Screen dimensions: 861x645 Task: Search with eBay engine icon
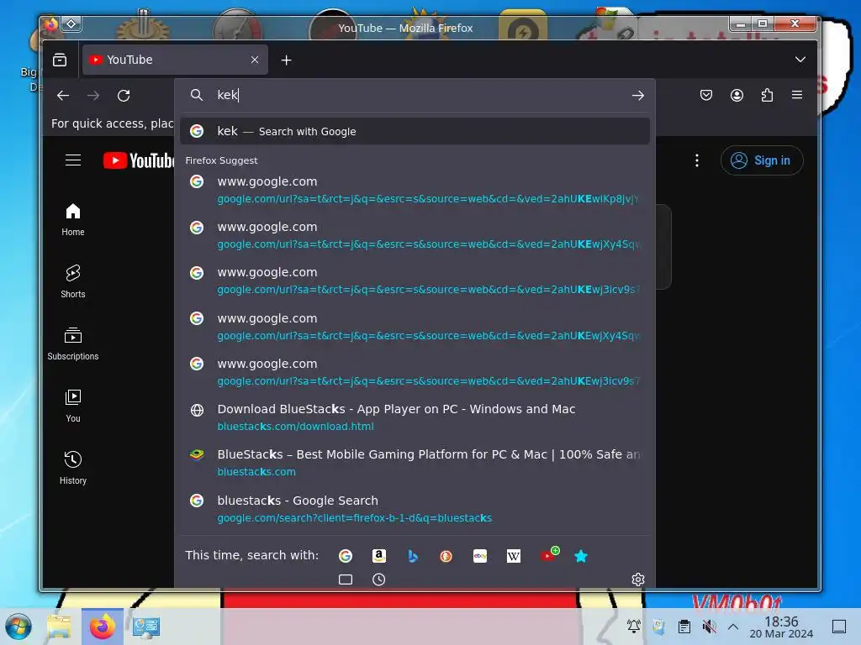[480, 556]
